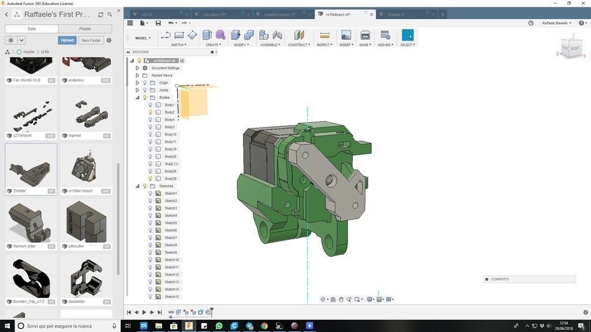Click the Upload button
The image size is (591, 332).
(67, 40)
